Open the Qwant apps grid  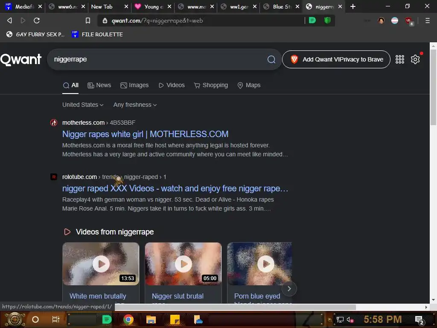tap(399, 59)
